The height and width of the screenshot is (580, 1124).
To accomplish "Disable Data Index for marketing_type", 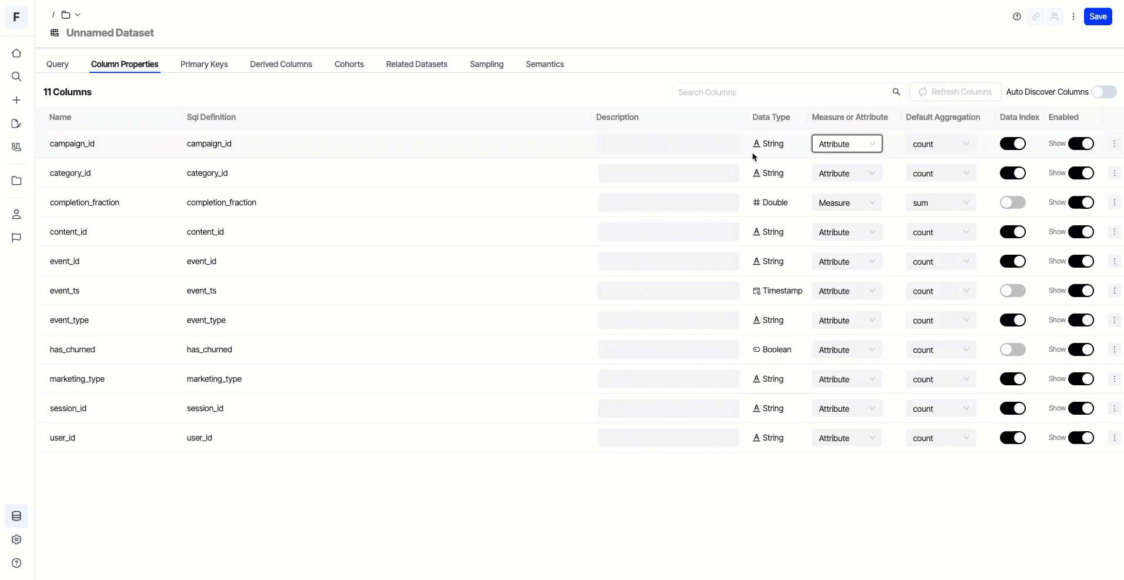I will (1013, 379).
